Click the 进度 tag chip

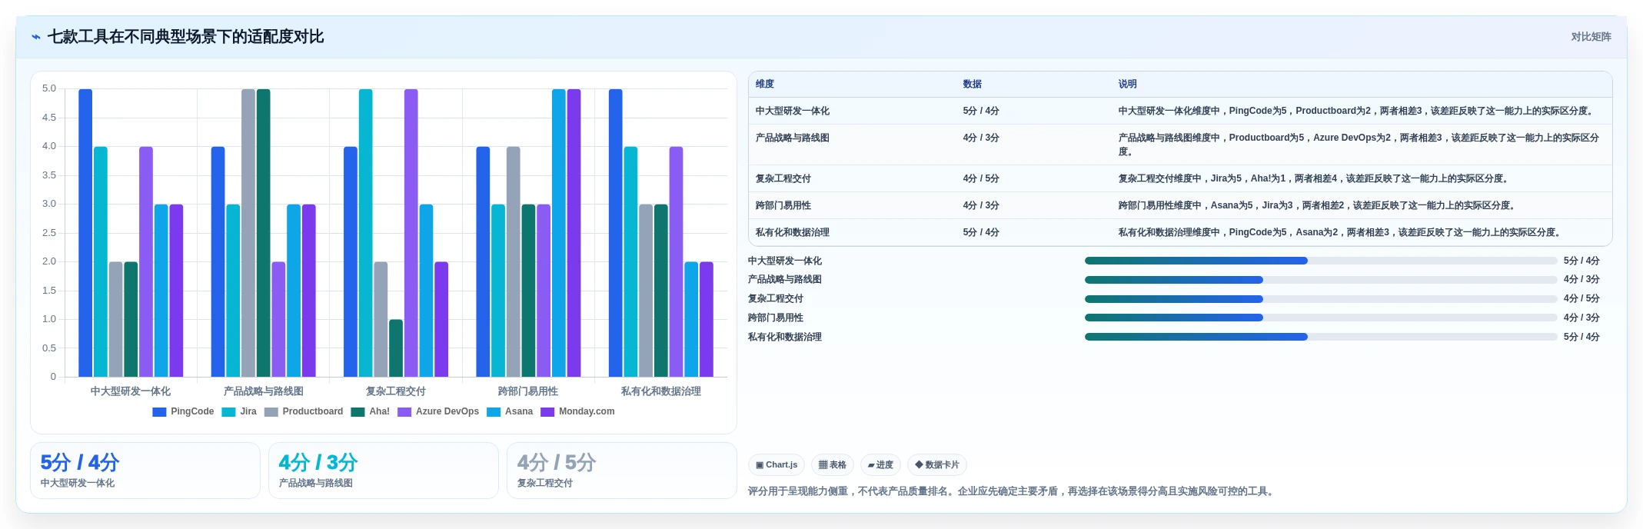pyautogui.click(x=880, y=465)
